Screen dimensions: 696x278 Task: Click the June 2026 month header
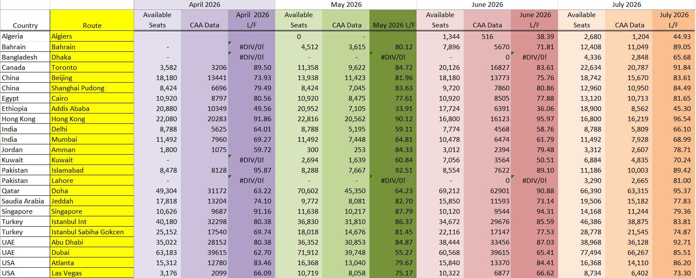pyautogui.click(x=487, y=5)
